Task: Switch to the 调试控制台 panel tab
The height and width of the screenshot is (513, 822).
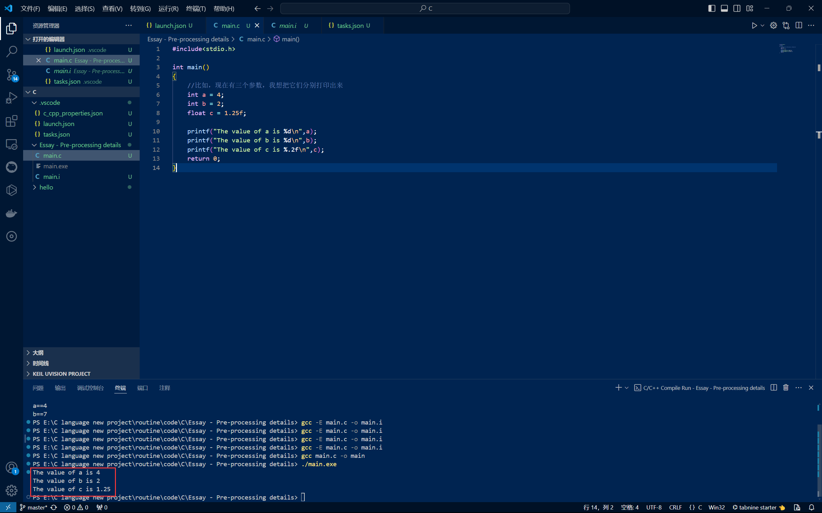Action: 90,387
